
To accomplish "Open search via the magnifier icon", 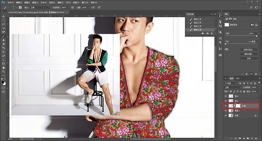I will tap(251, 8).
